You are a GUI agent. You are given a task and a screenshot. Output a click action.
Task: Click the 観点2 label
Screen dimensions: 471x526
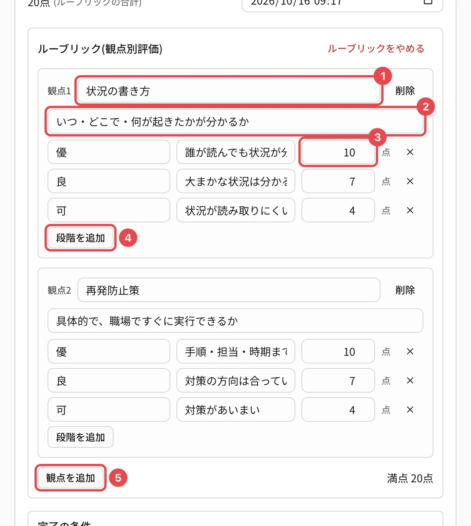coord(59,290)
